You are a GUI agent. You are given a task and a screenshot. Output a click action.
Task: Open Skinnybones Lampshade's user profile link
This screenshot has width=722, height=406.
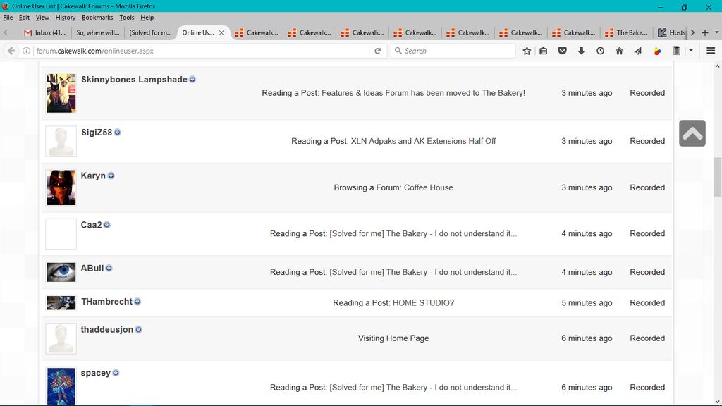coord(134,80)
